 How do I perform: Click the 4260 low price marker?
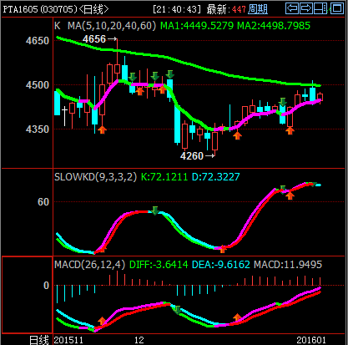pos(192,156)
